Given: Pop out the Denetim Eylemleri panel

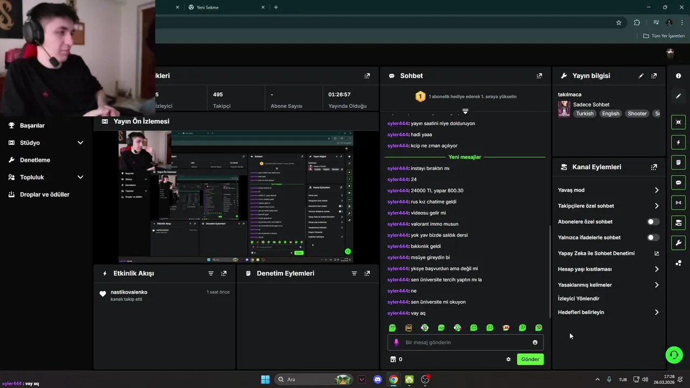Looking at the screenshot, I should pyautogui.click(x=367, y=273).
